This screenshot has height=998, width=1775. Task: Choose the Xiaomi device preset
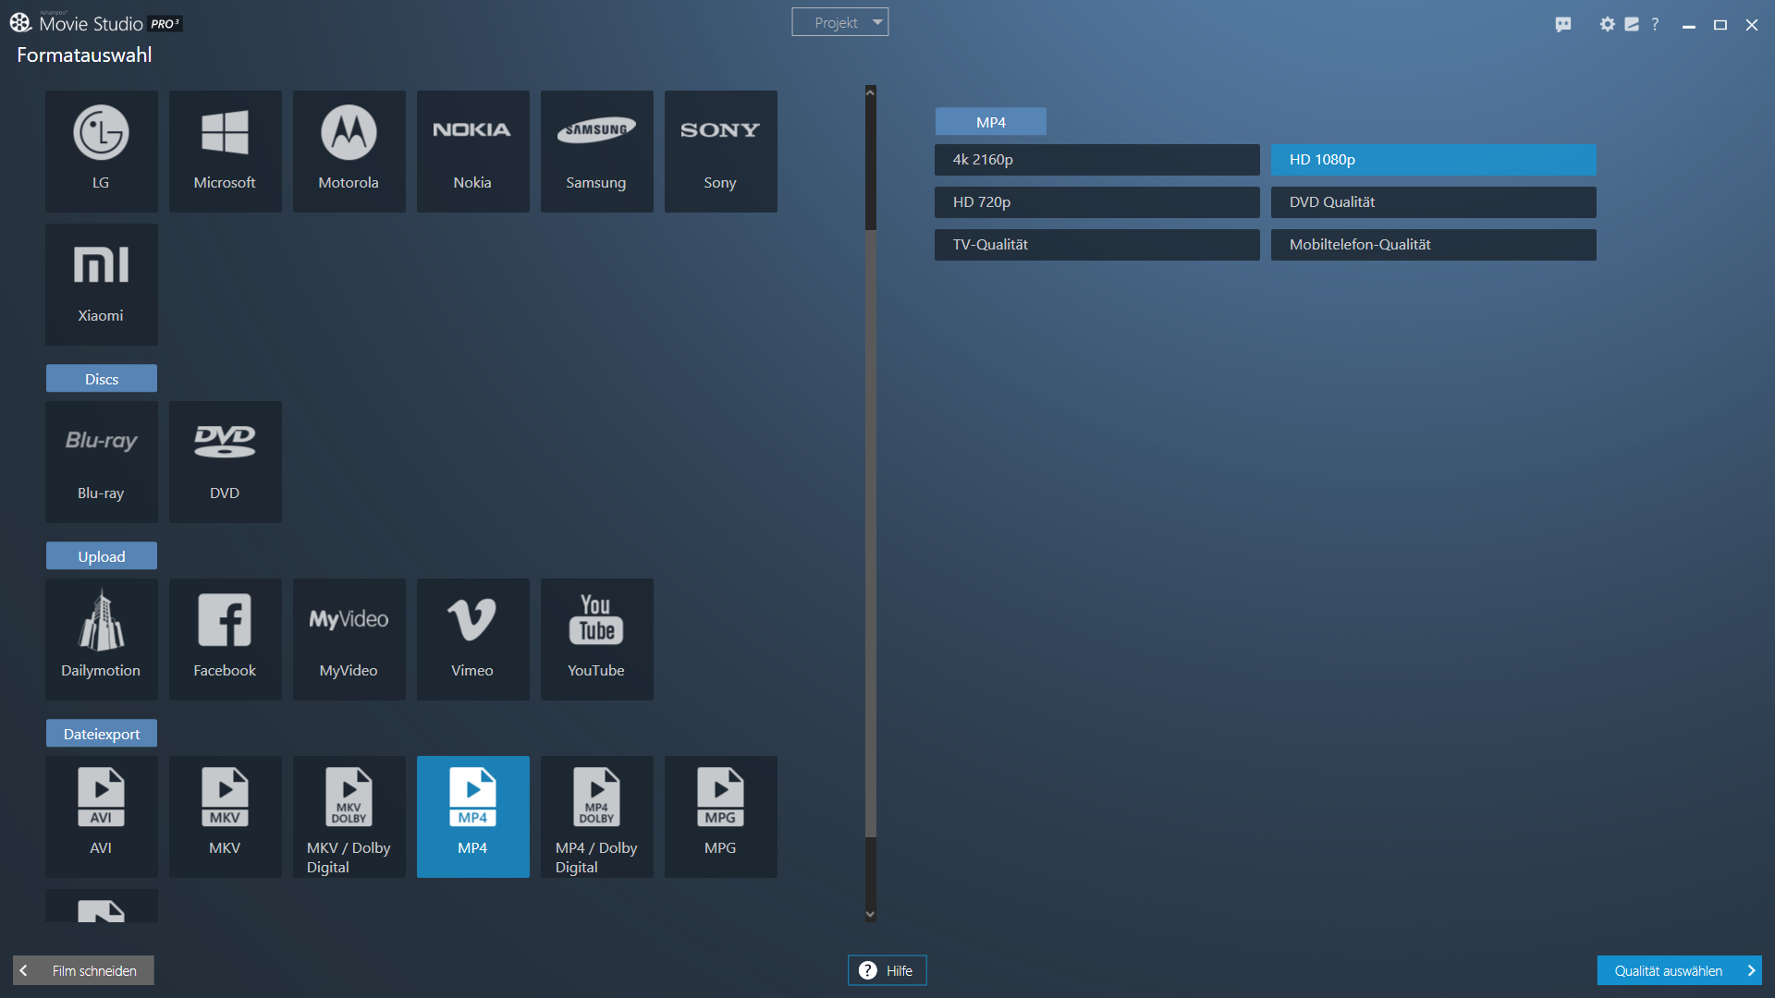pyautogui.click(x=101, y=284)
